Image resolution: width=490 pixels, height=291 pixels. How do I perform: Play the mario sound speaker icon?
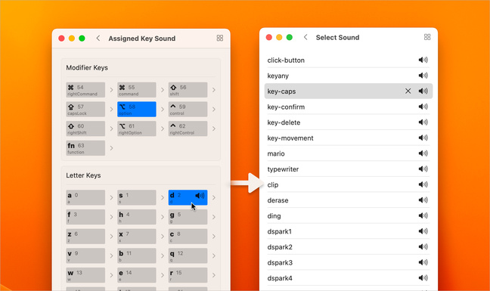[x=423, y=153]
